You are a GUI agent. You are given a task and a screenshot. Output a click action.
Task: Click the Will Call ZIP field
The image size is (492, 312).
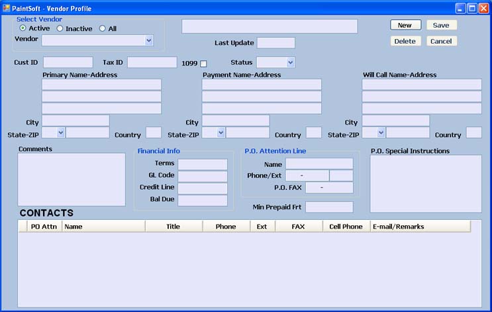point(408,132)
